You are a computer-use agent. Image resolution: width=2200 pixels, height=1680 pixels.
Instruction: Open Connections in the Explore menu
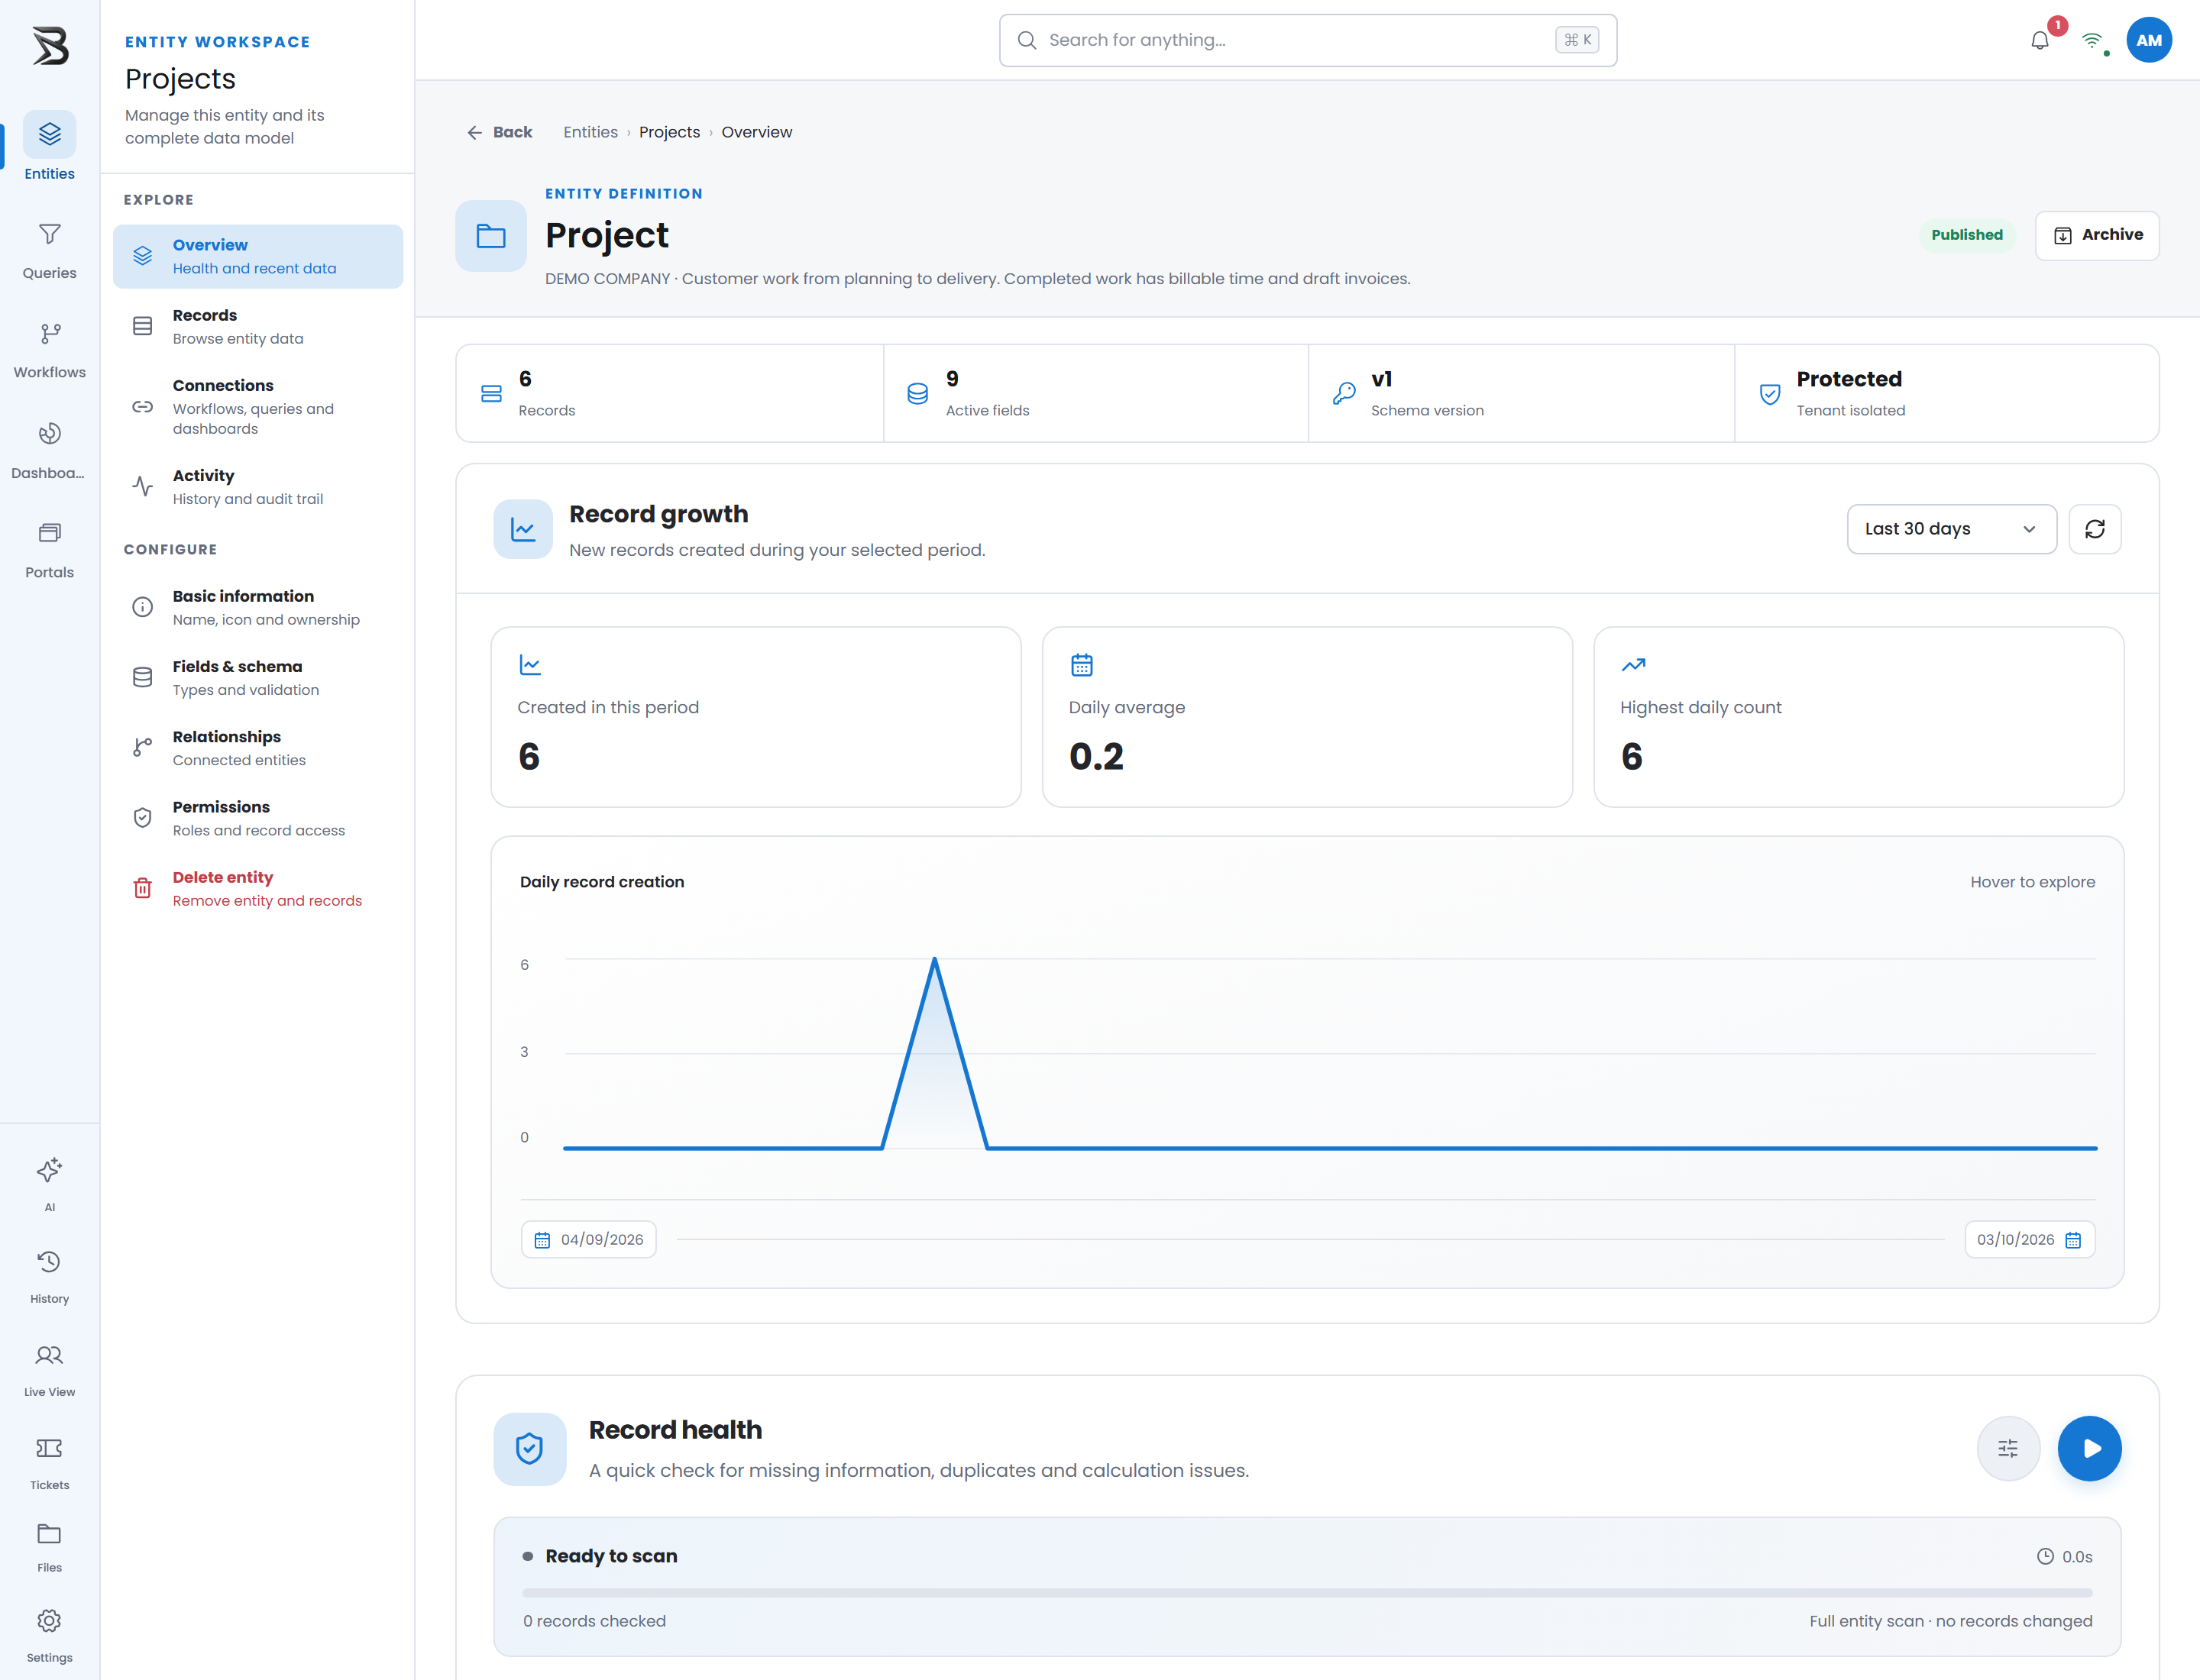(257, 406)
